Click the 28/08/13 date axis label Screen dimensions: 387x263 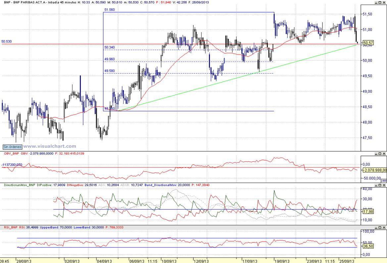point(24,261)
